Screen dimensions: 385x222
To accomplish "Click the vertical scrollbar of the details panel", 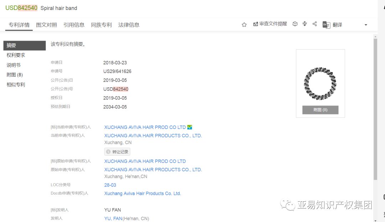I will point(375,109).
